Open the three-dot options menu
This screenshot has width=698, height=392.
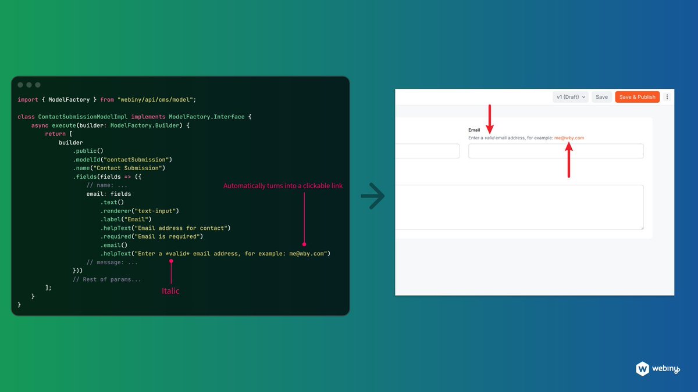[x=667, y=97]
